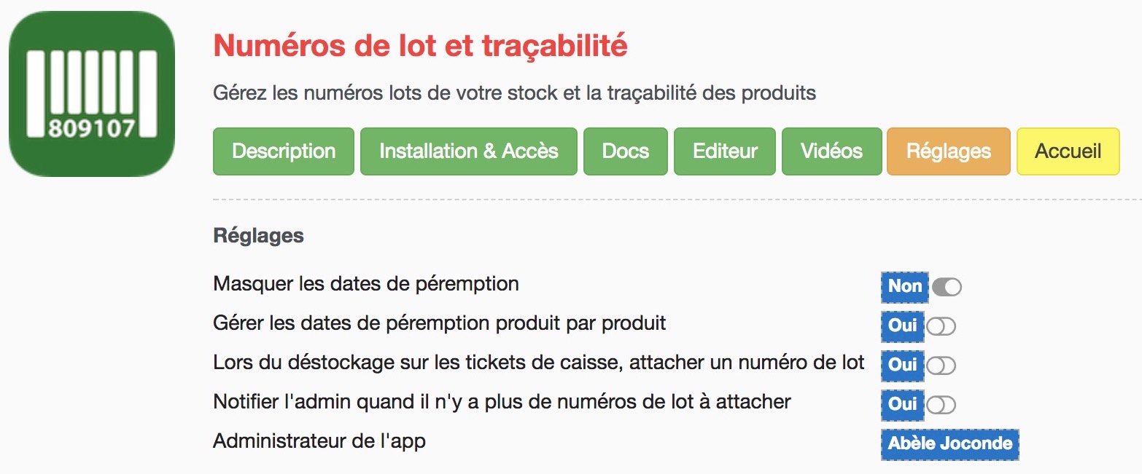Click the green barcode app icon
Image resolution: width=1142 pixels, height=474 pixels.
pyautogui.click(x=92, y=94)
